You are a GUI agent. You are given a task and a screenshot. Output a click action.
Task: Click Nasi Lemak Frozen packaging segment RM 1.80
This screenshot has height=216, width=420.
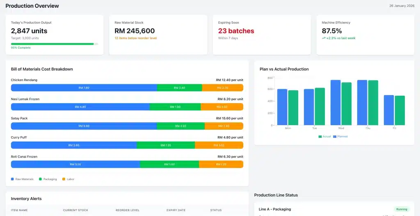click(175, 107)
